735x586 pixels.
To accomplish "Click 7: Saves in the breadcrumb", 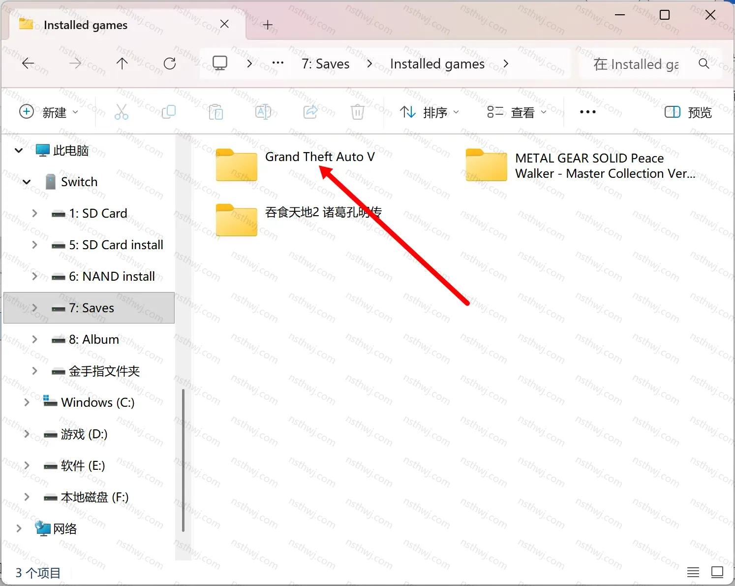I will click(x=326, y=64).
